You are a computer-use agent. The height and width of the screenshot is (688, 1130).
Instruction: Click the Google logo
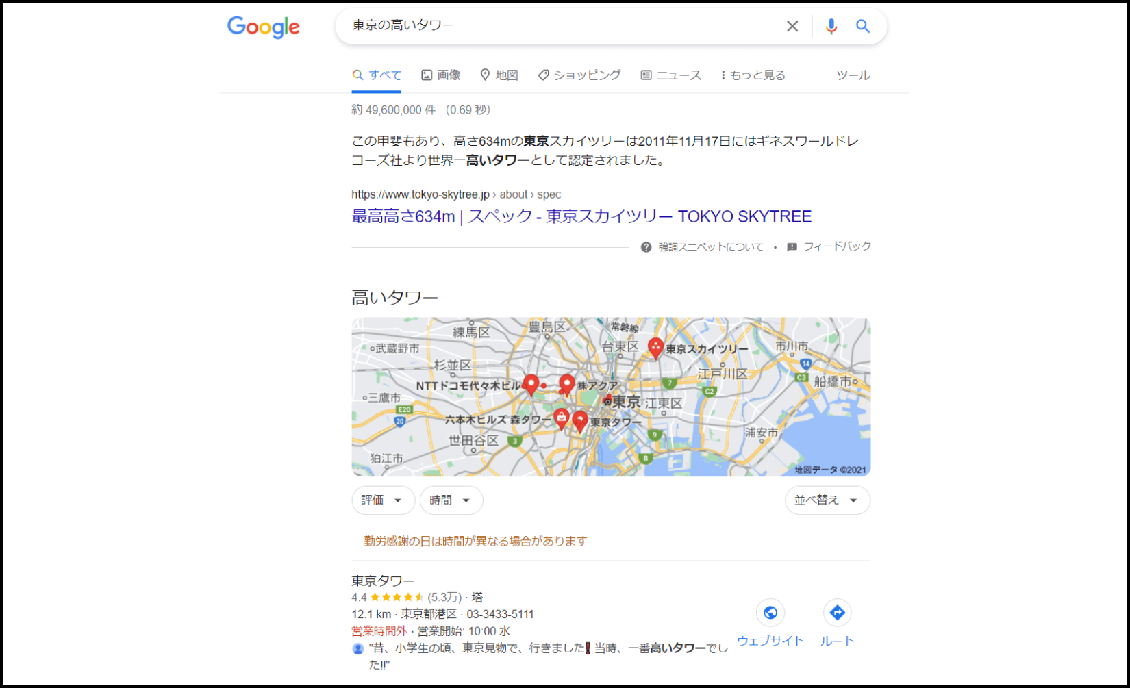(x=263, y=27)
